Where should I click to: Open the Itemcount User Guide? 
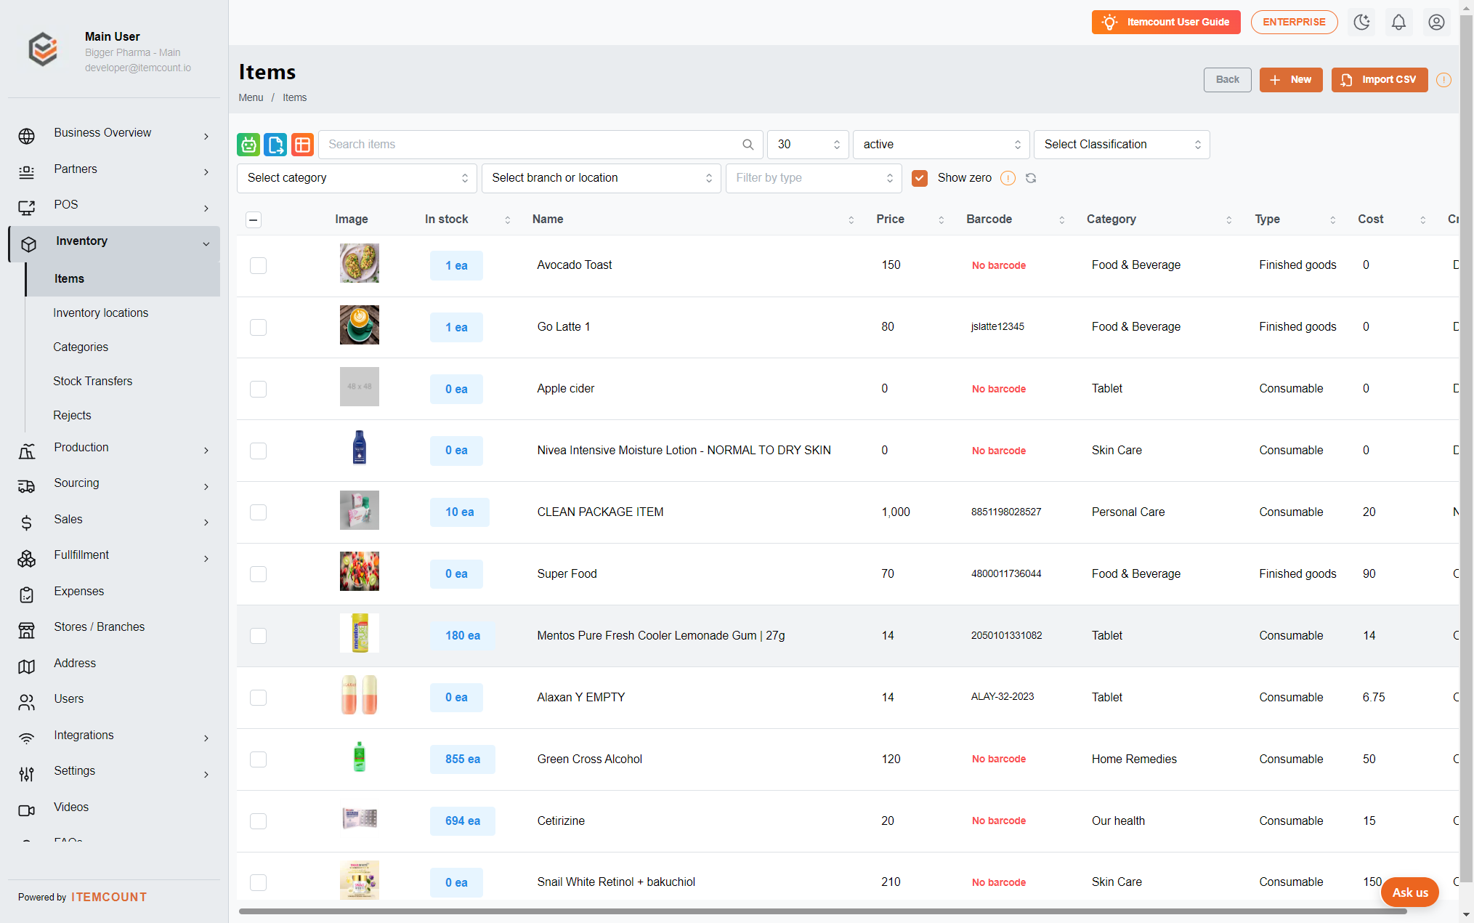pyautogui.click(x=1165, y=22)
